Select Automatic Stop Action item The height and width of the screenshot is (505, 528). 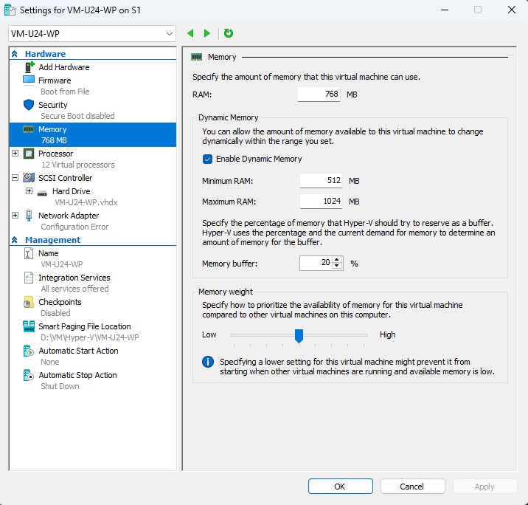point(77,375)
